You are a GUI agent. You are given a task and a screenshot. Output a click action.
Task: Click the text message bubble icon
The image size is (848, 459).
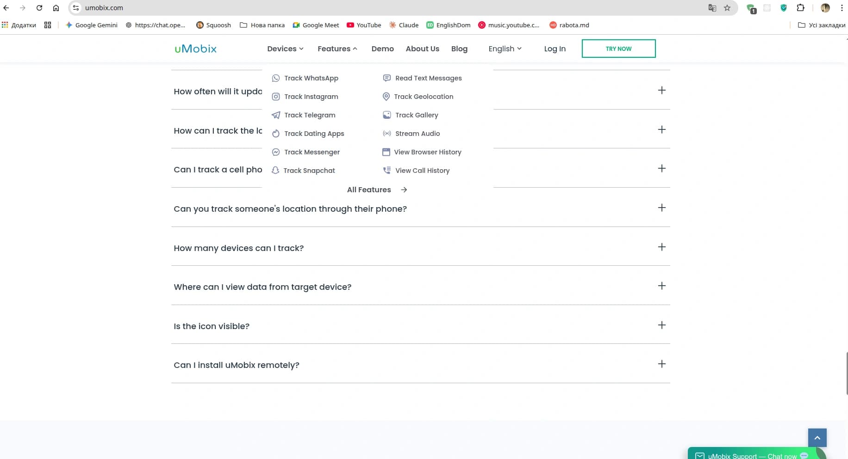coord(387,78)
